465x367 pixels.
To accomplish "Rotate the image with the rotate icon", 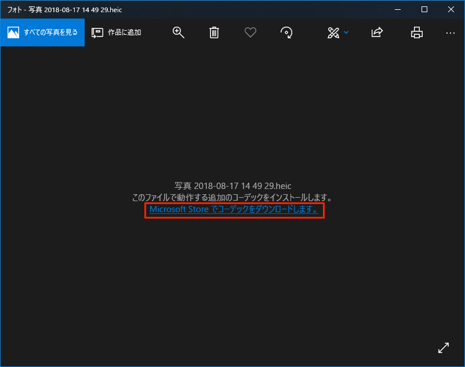I will (x=286, y=32).
